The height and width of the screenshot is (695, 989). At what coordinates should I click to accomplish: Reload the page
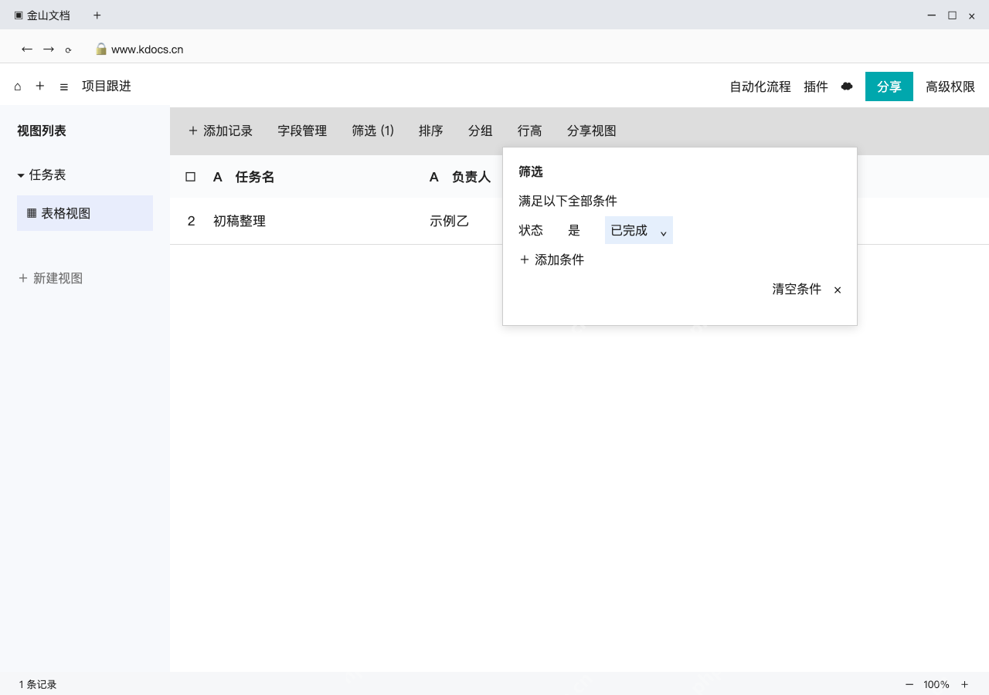[68, 50]
